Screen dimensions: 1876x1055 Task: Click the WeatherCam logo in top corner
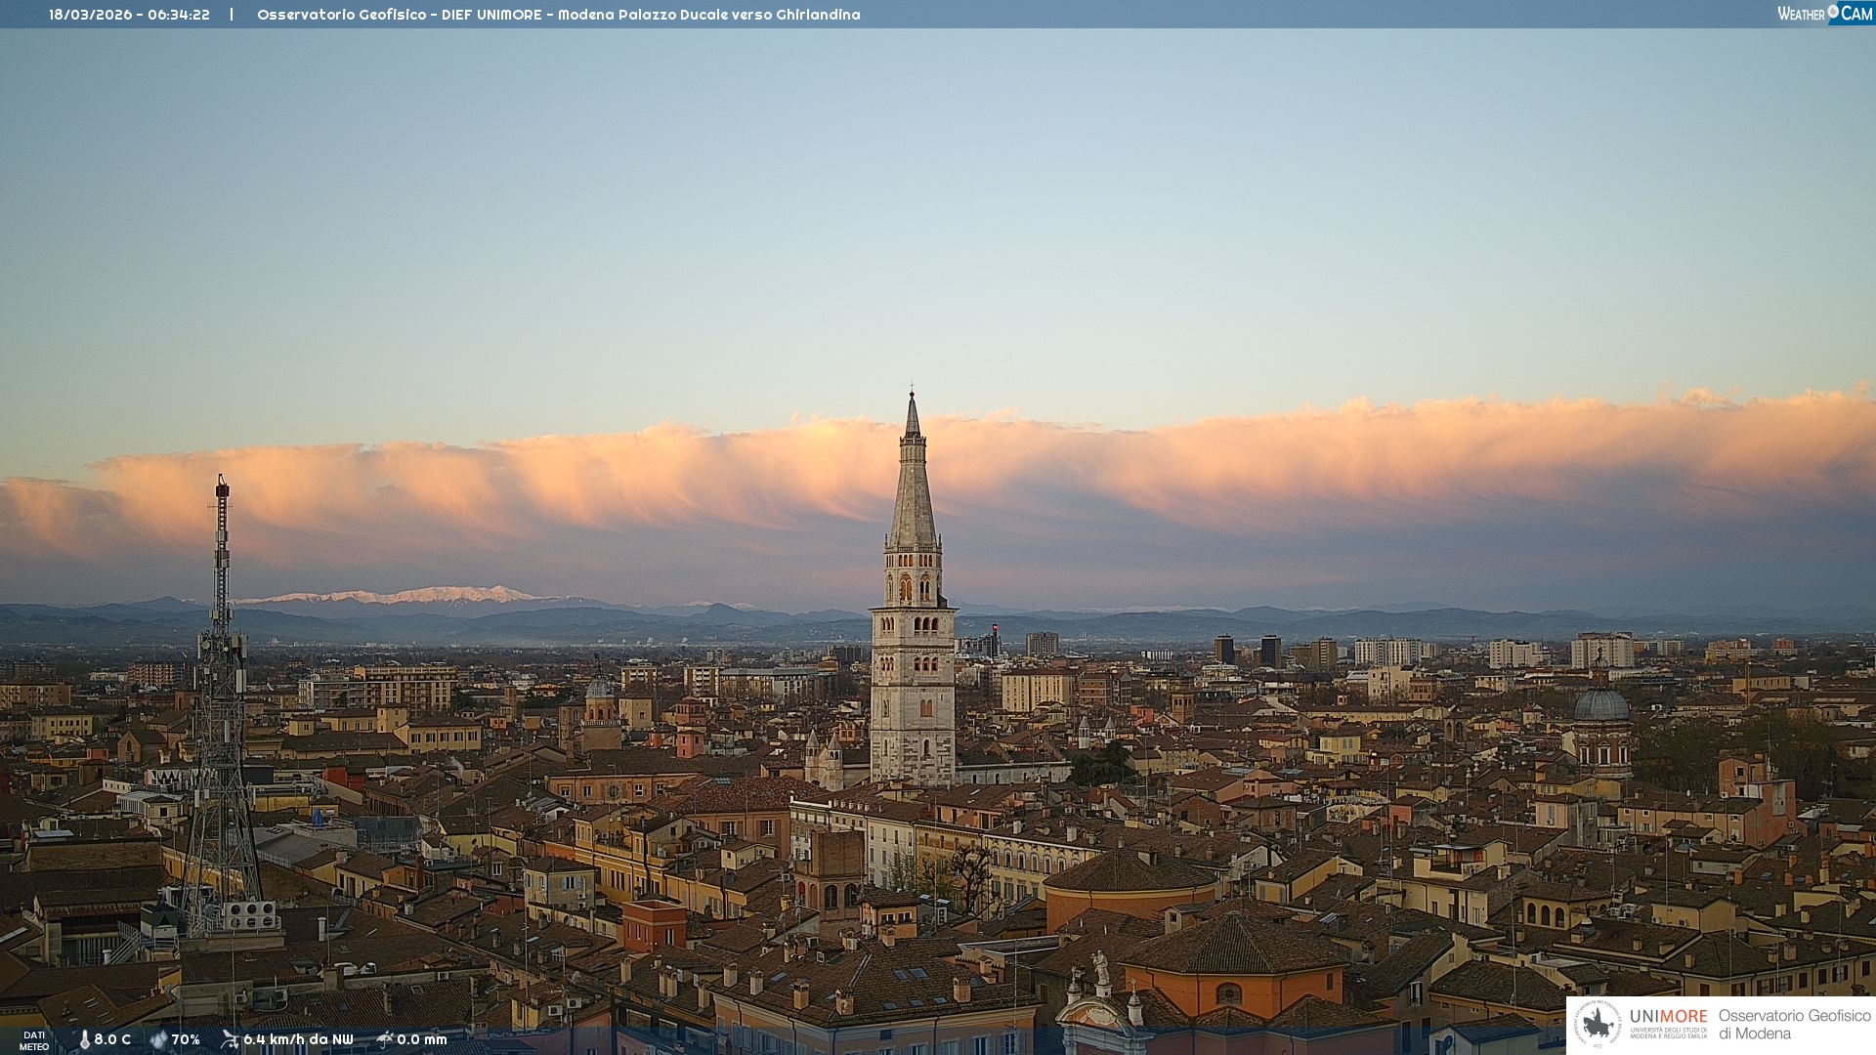click(x=1824, y=13)
